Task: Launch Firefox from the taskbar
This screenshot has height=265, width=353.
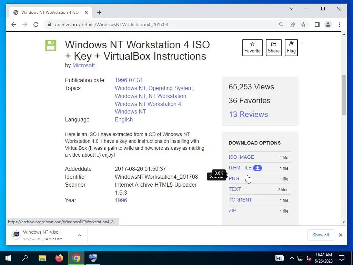Action: [x=59, y=258]
